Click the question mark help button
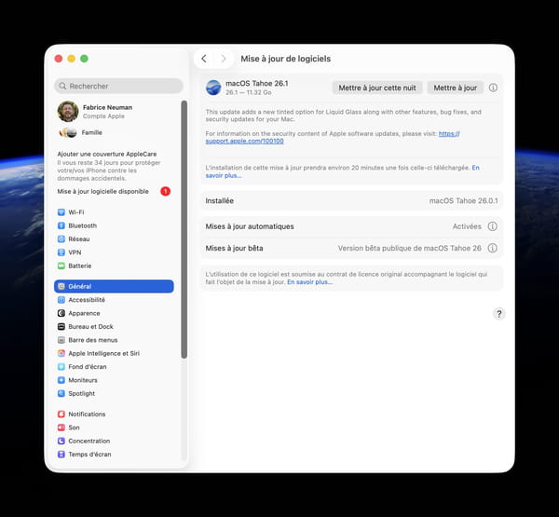Screen dimensions: 559x517 [x=499, y=314]
